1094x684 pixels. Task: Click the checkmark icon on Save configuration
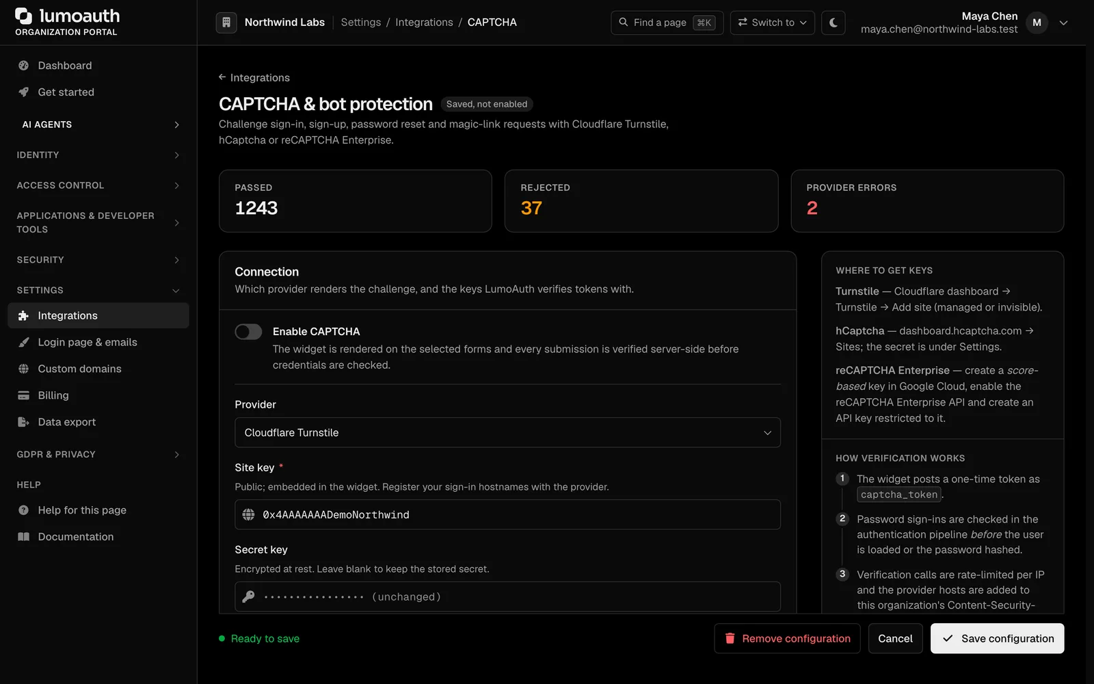coord(948,638)
